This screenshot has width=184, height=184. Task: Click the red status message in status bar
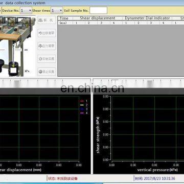point(63,178)
